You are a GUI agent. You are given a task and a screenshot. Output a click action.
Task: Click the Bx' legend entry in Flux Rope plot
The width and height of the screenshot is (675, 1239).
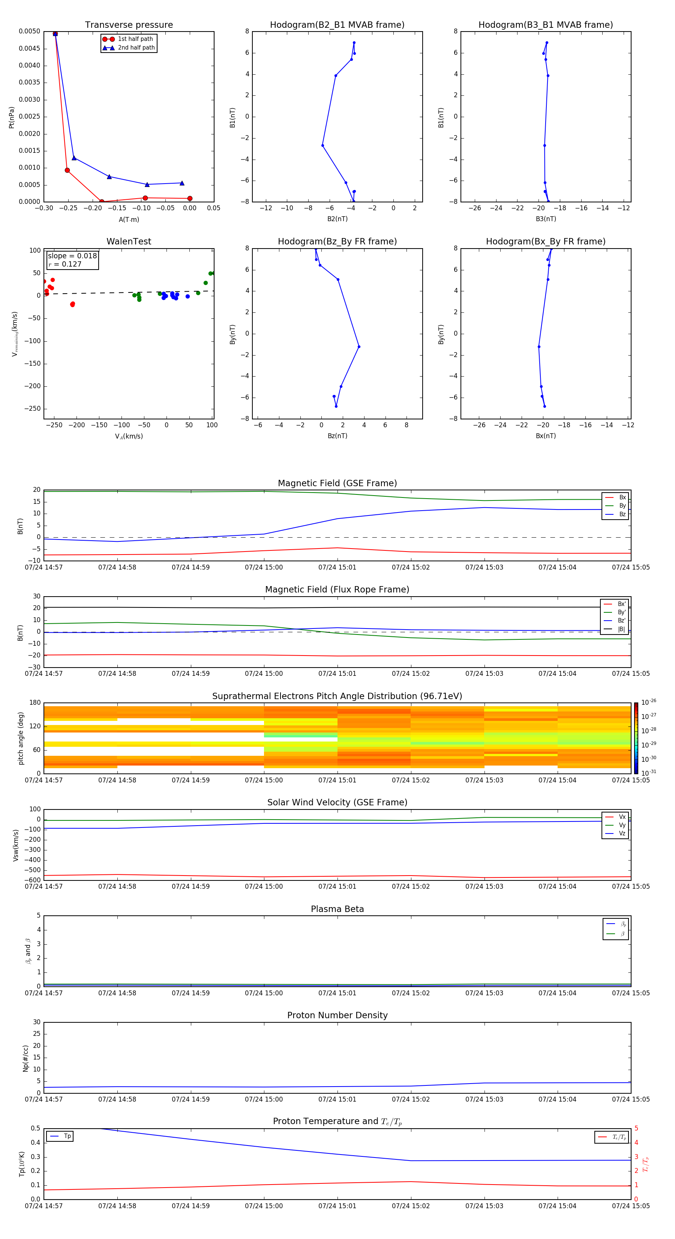(615, 604)
